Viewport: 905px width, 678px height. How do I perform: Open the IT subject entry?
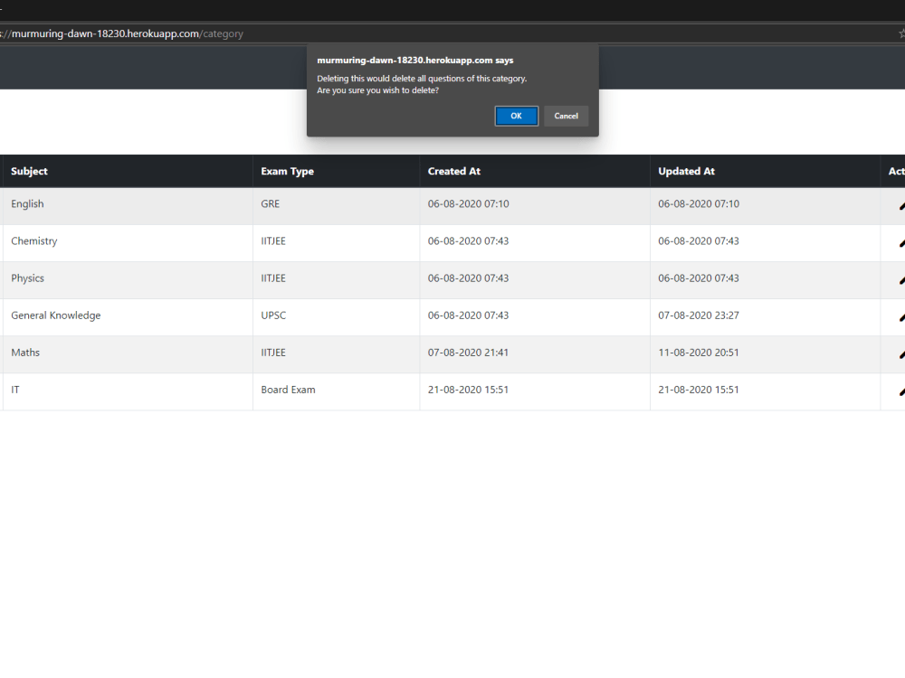coord(14,389)
